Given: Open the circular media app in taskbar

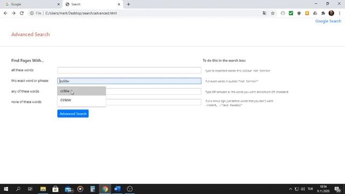Looking at the screenshot, I should (x=80, y=189).
